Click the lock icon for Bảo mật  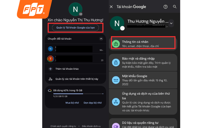(116, 62)
